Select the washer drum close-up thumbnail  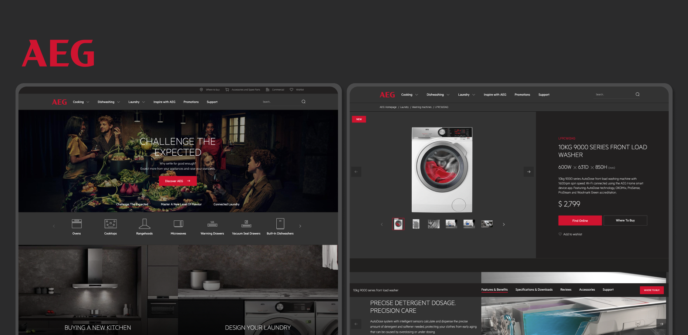click(x=434, y=224)
